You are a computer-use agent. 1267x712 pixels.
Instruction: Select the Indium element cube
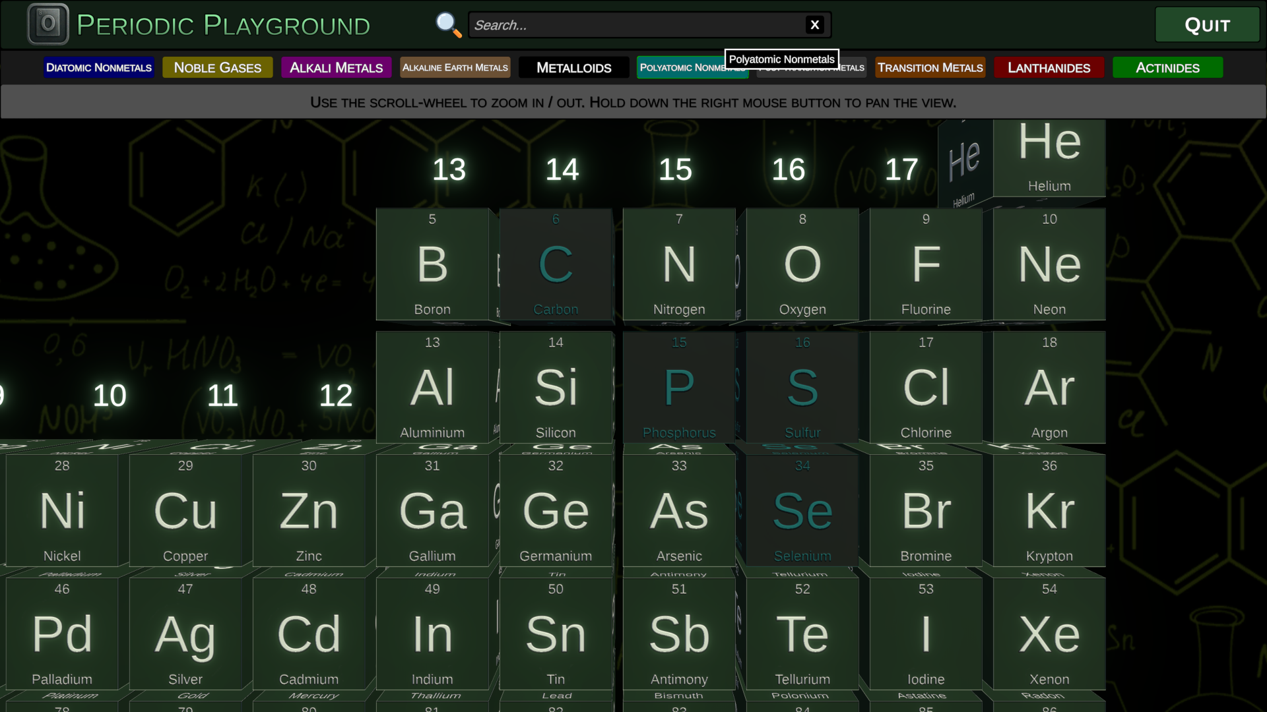pyautogui.click(x=432, y=634)
